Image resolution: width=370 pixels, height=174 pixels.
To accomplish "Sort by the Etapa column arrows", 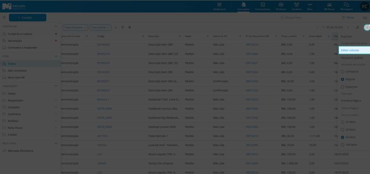I will point(207,36).
